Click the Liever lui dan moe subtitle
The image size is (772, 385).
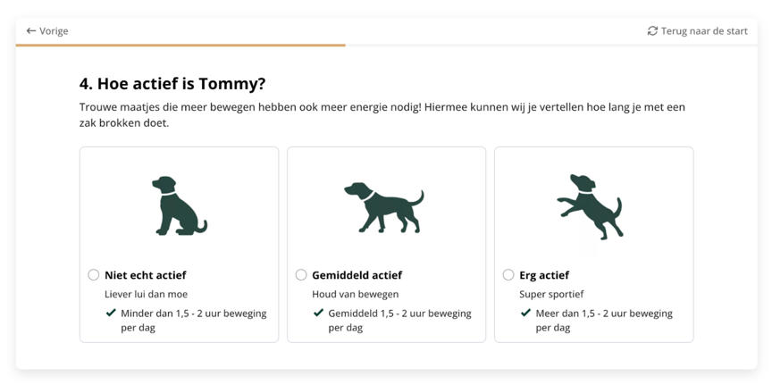tap(147, 295)
